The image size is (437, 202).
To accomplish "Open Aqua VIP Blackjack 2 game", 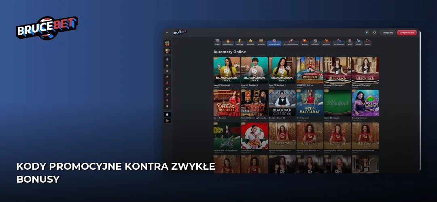I will (x=227, y=70).
